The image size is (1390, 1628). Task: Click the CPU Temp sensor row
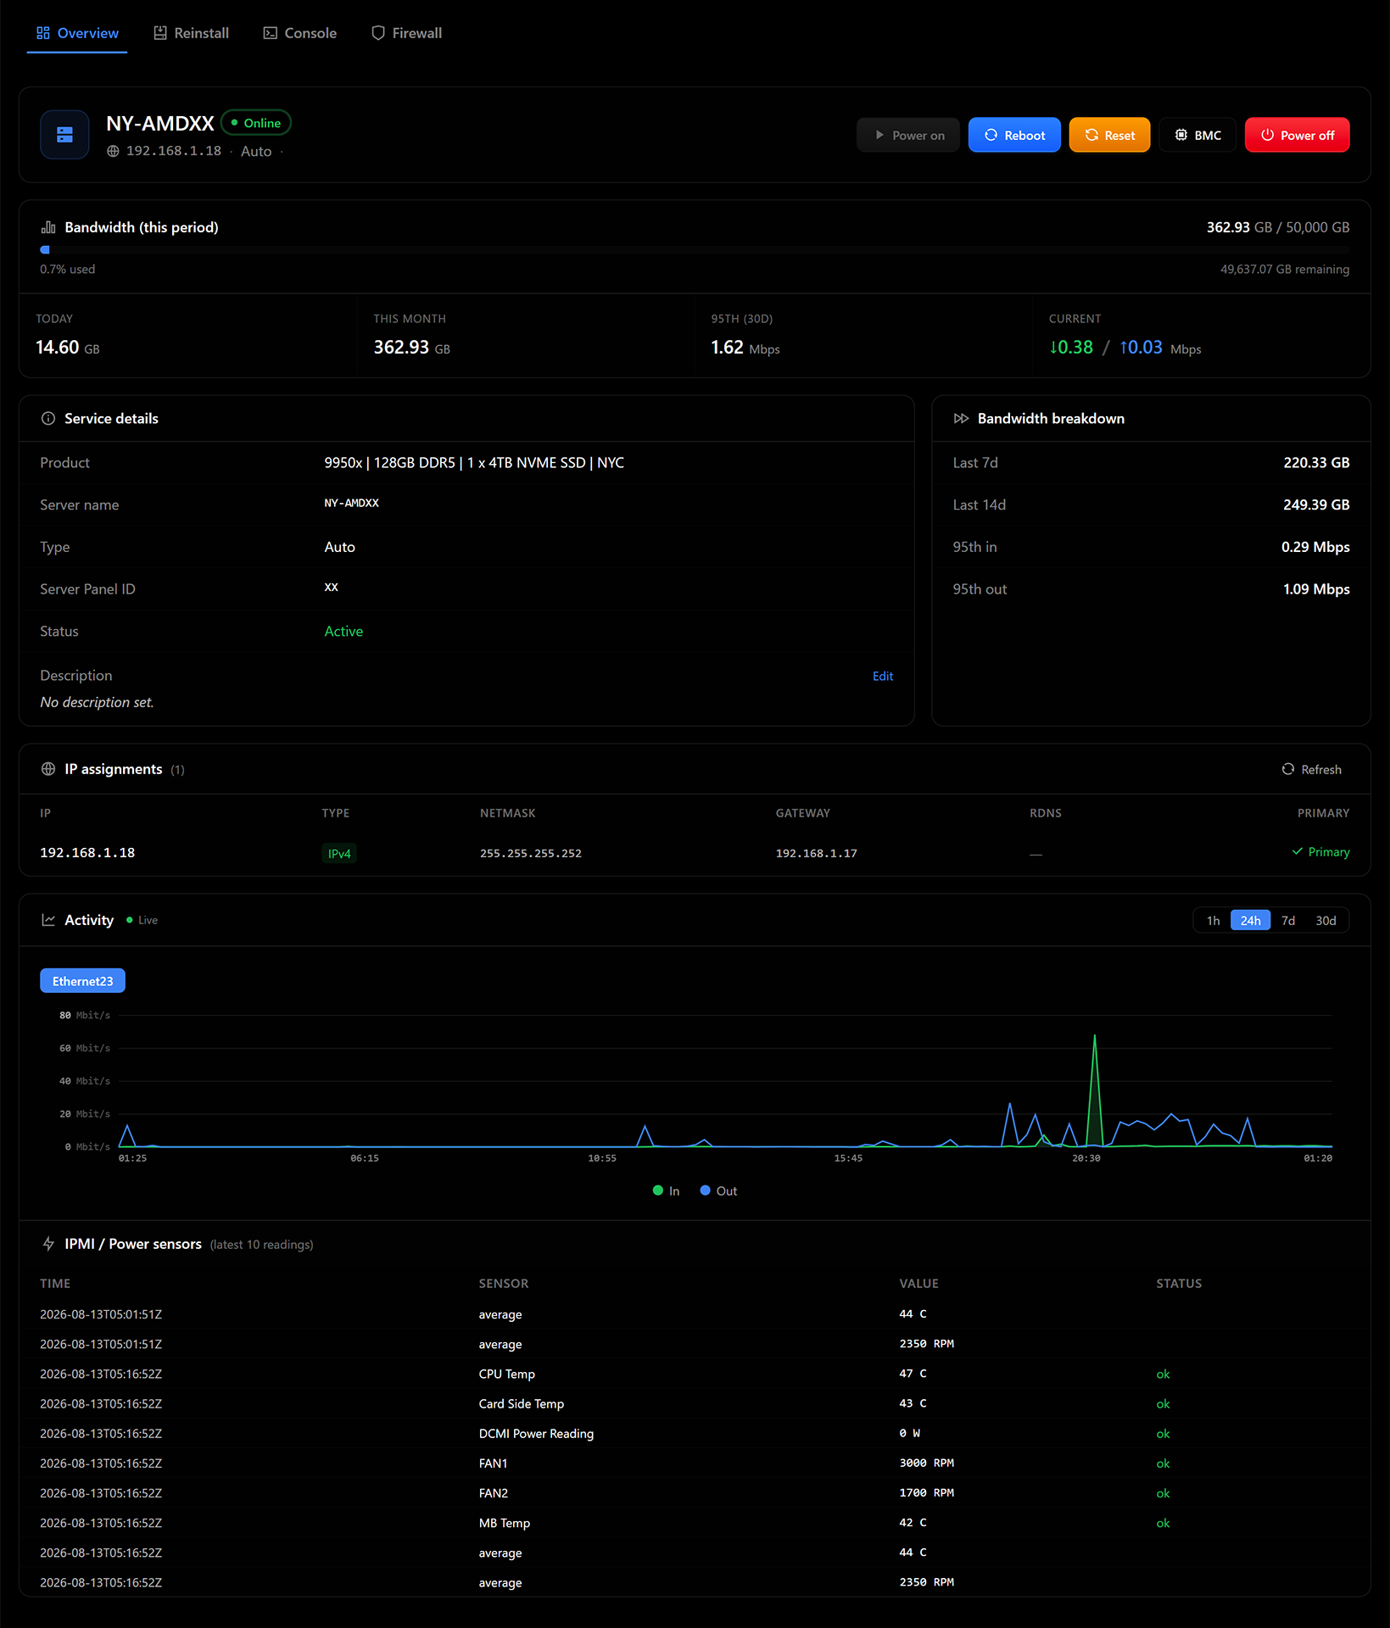695,1374
